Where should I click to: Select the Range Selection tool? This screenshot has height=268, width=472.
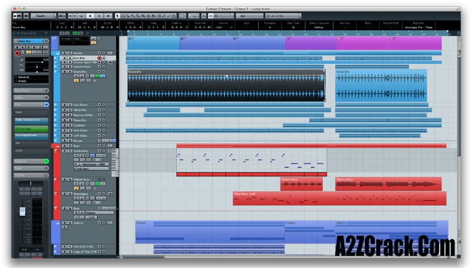point(123,16)
